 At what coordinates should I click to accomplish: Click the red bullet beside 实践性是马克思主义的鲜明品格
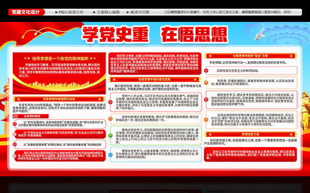206,71
